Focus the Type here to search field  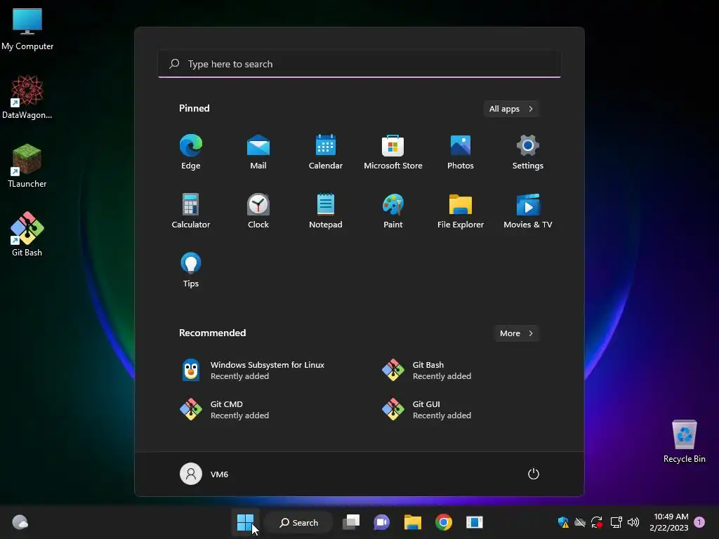point(359,64)
